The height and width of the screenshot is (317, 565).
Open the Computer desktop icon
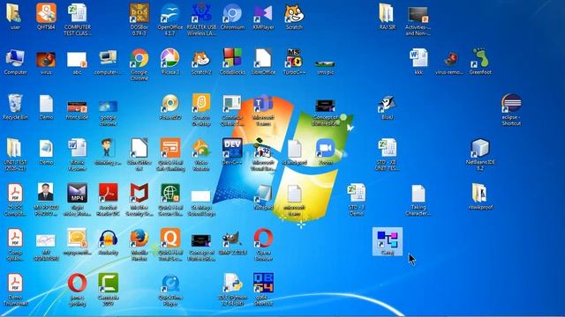point(15,59)
